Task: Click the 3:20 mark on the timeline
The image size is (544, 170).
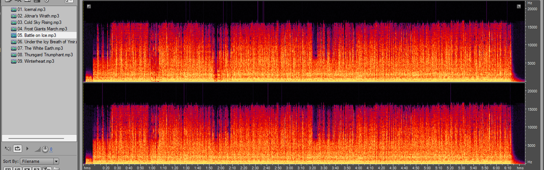Action: [312, 168]
